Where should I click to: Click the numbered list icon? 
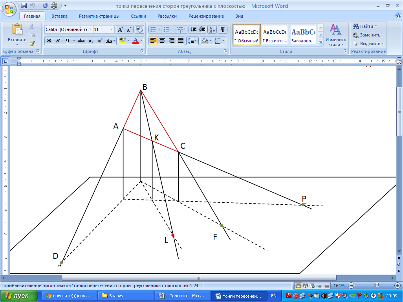click(x=167, y=29)
